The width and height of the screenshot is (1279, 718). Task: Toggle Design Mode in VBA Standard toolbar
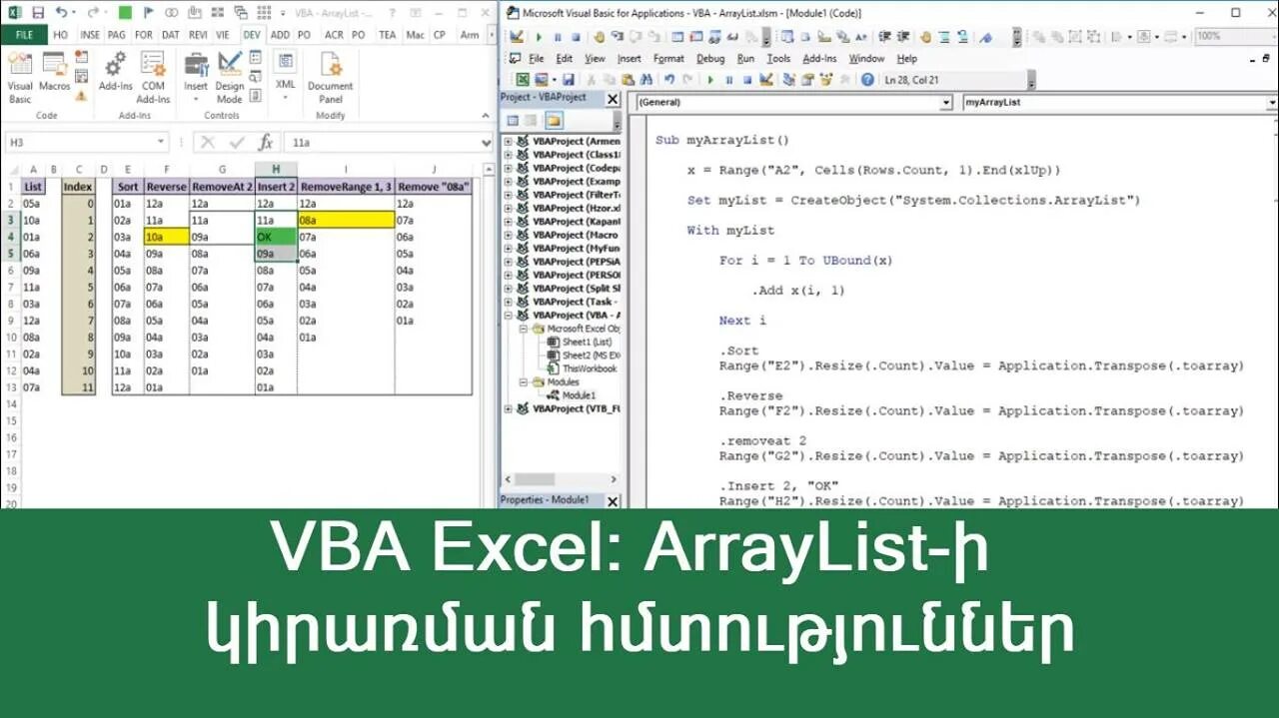pyautogui.click(x=767, y=80)
